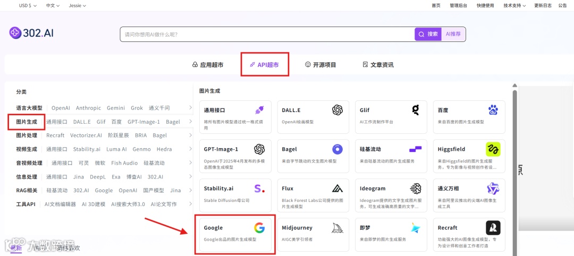Click Hedra in 视频生成 row
Viewport: 574px width, 256px height.
point(164,149)
